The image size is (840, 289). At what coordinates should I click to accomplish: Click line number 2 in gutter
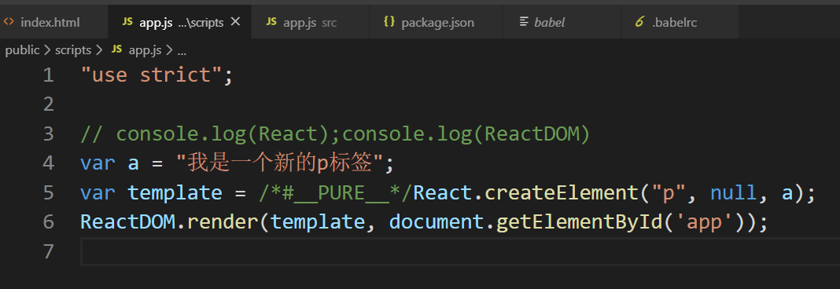49,104
